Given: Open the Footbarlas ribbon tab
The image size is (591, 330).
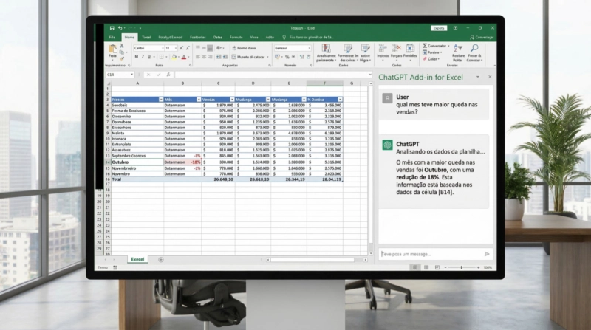Looking at the screenshot, I should point(198,38).
